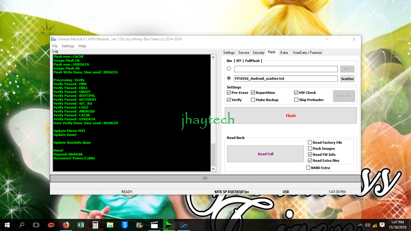Viewport: 411px width, 231px height.
Task: Open Wi-Fi network status icon
Action: [x=375, y=225]
